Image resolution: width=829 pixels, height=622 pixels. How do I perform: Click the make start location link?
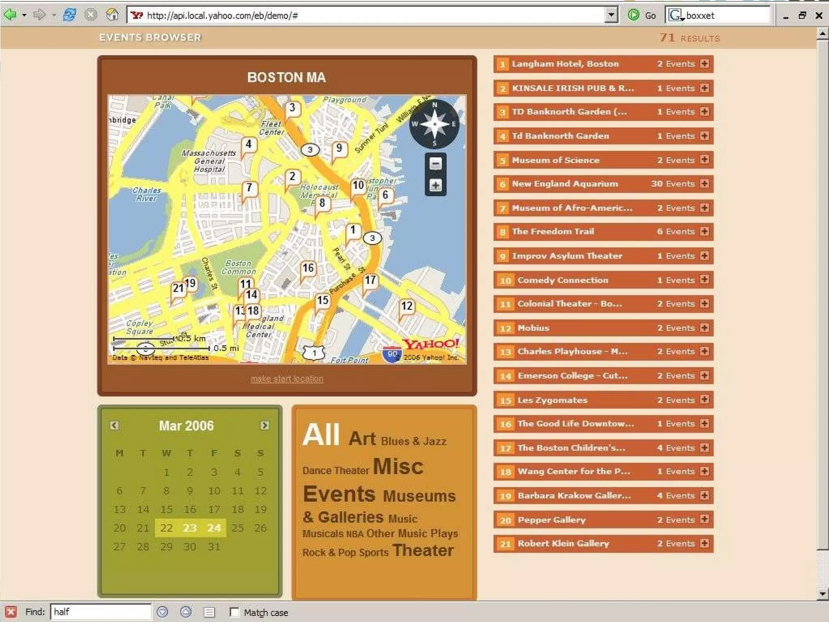click(x=287, y=379)
